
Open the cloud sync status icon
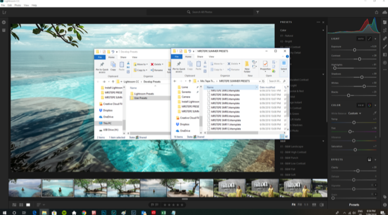[385, 12]
